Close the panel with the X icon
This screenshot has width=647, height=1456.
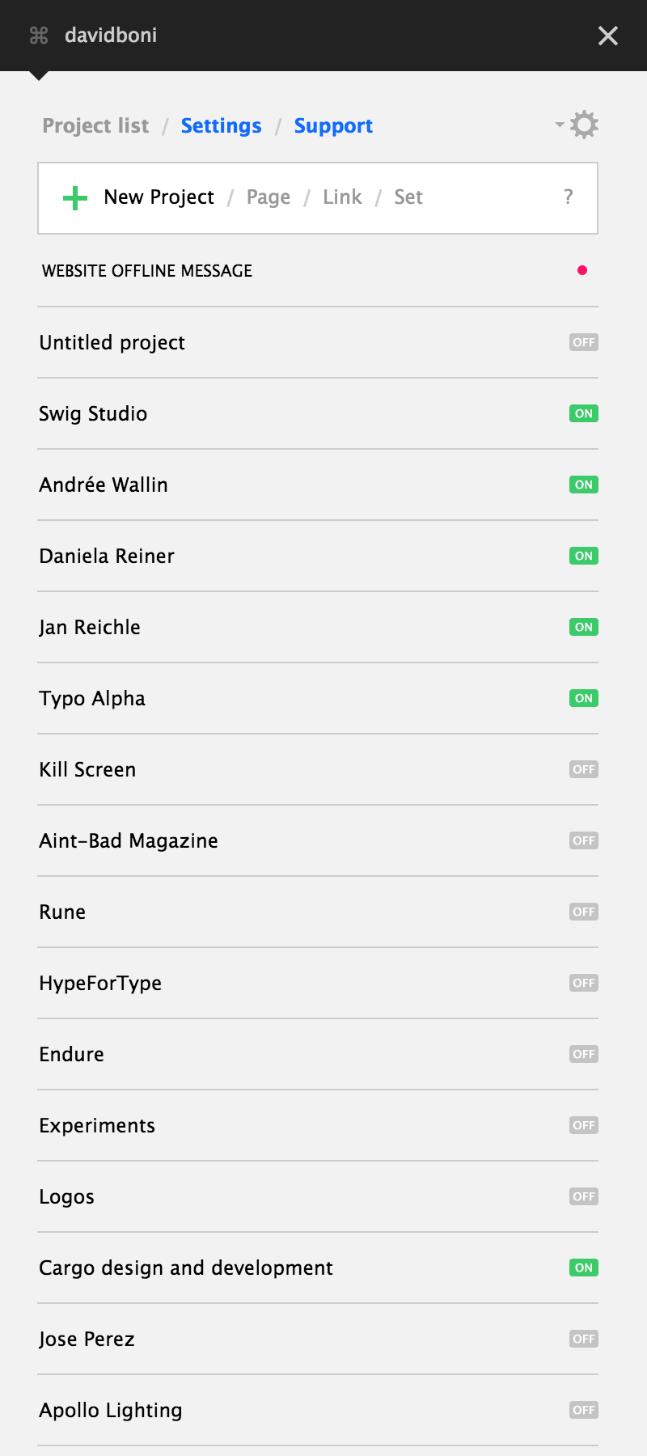point(607,36)
